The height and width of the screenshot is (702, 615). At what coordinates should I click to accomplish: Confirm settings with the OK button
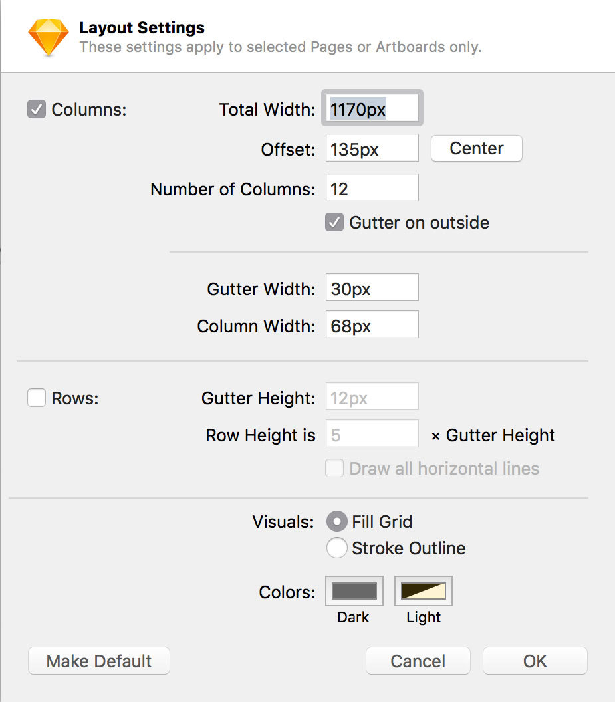(x=535, y=661)
